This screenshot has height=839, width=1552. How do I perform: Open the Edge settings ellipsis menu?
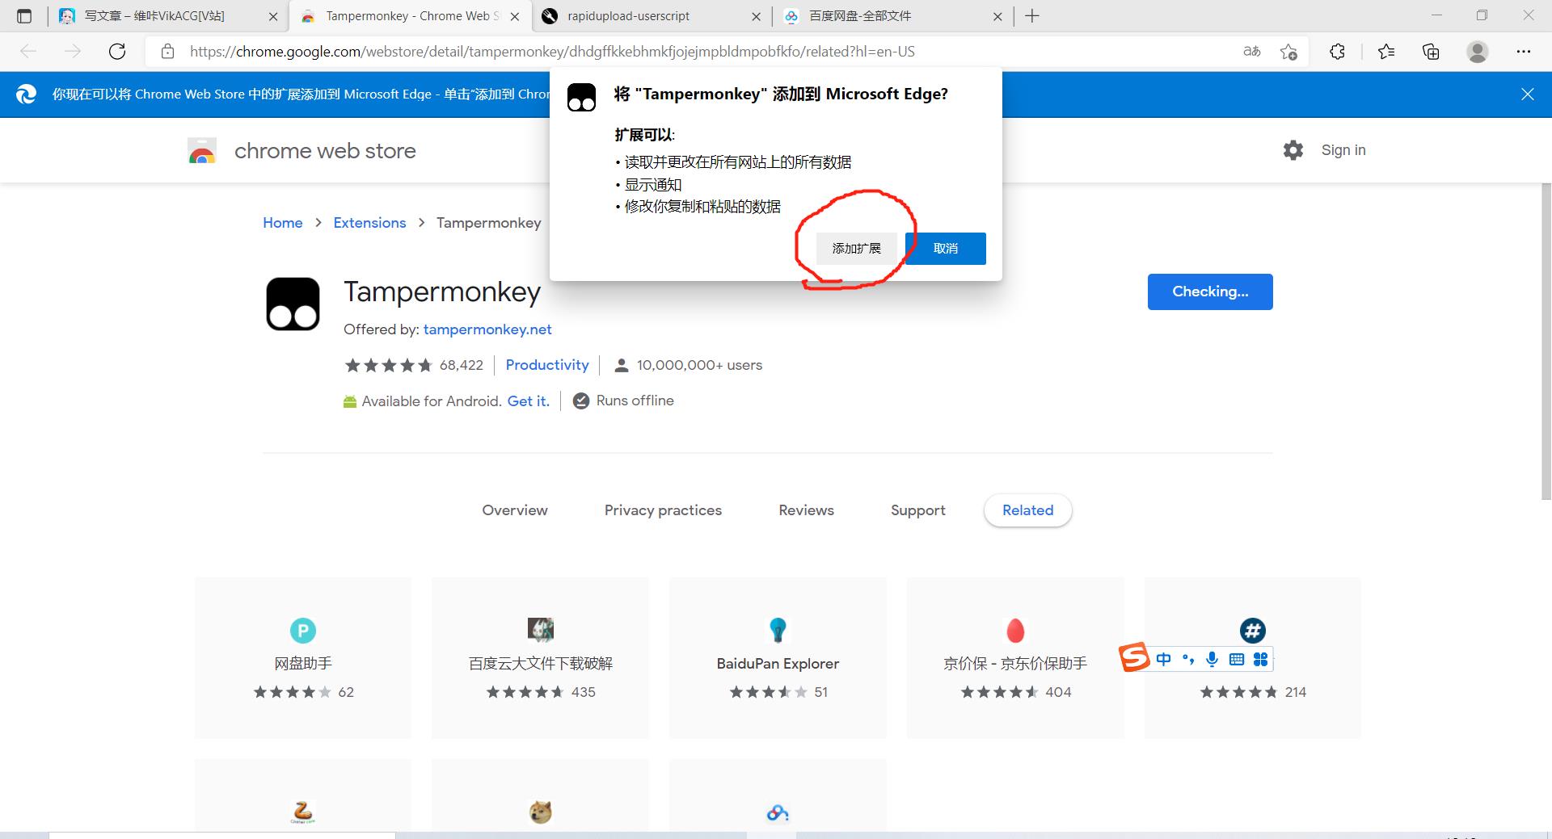click(x=1523, y=52)
